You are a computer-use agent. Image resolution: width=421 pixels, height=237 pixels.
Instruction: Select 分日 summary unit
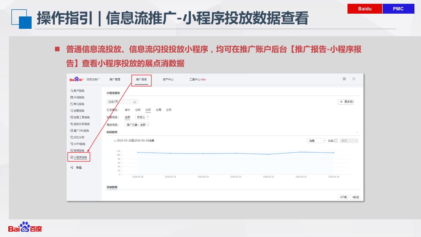[148, 110]
